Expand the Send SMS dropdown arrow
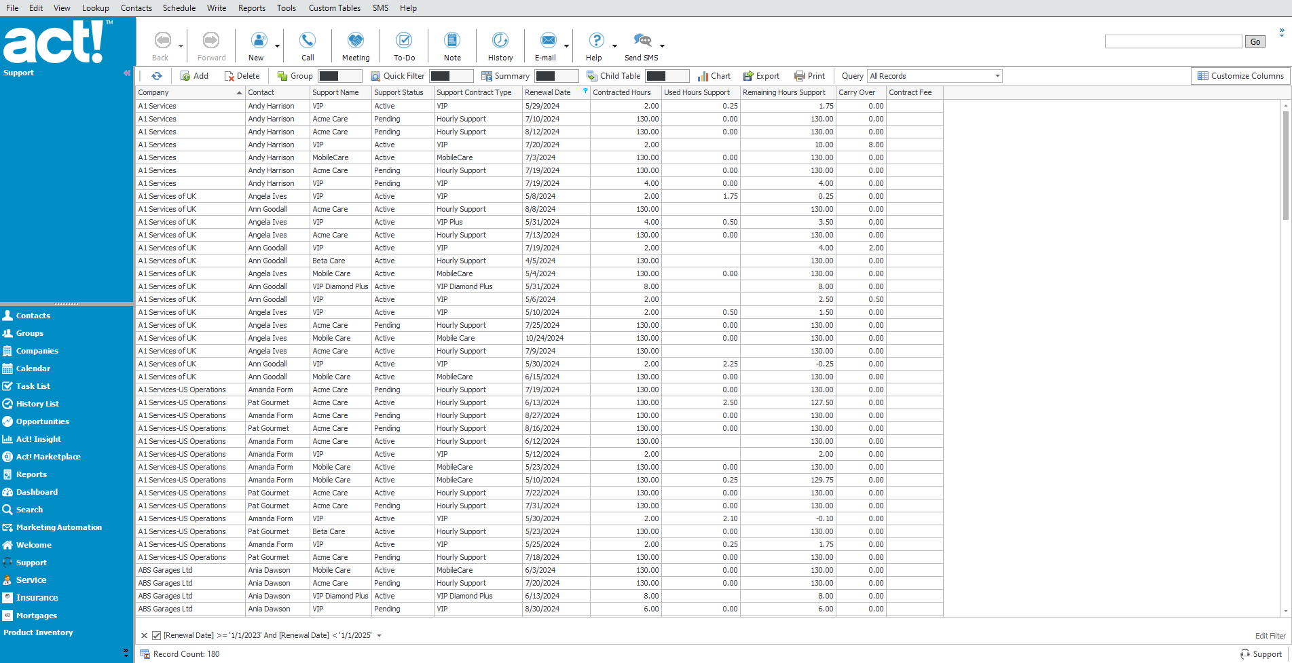The image size is (1292, 663). (662, 46)
